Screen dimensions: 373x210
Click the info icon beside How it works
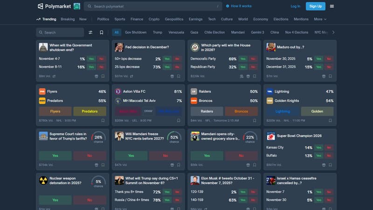(228, 6)
